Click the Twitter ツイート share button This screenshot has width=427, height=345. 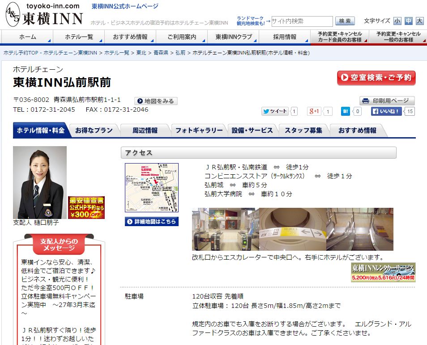coord(275,111)
